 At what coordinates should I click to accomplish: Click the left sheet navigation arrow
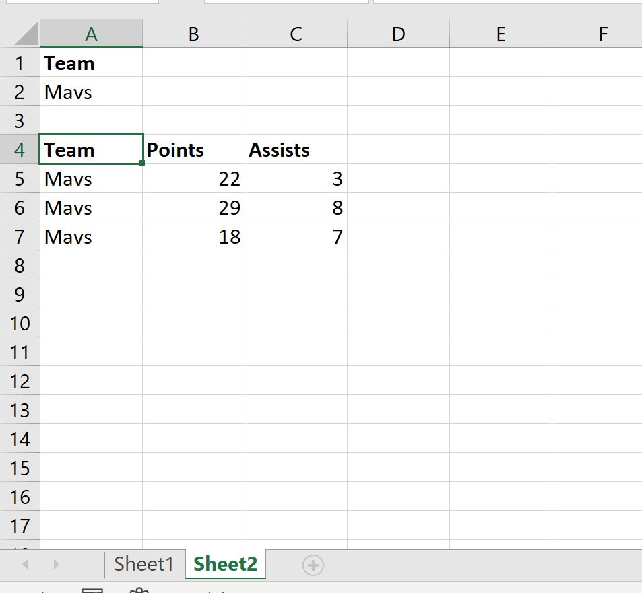point(25,565)
